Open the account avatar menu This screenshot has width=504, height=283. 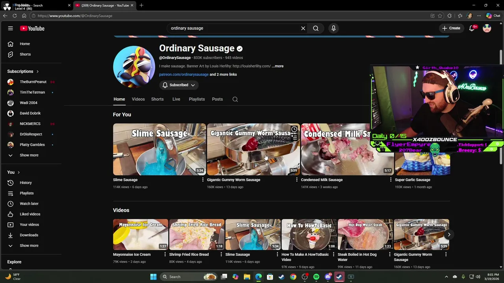coord(487,28)
